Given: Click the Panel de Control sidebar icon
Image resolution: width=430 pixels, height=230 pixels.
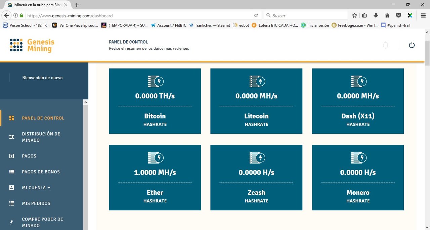Looking at the screenshot, I should click(12, 118).
